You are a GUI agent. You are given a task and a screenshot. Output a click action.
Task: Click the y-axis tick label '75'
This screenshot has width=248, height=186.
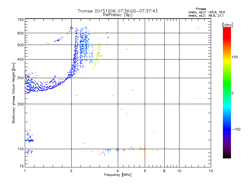(22, 166)
